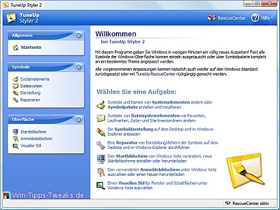Open the Hilfe dropdown arrow
This screenshot has width=280, height=210.
[x=272, y=18]
